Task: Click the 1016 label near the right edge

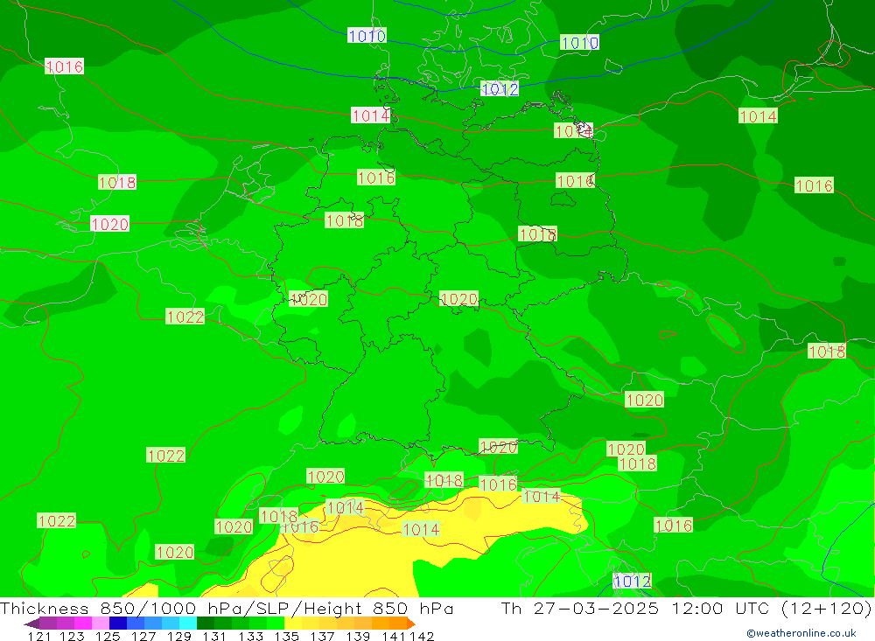Action: click(814, 185)
